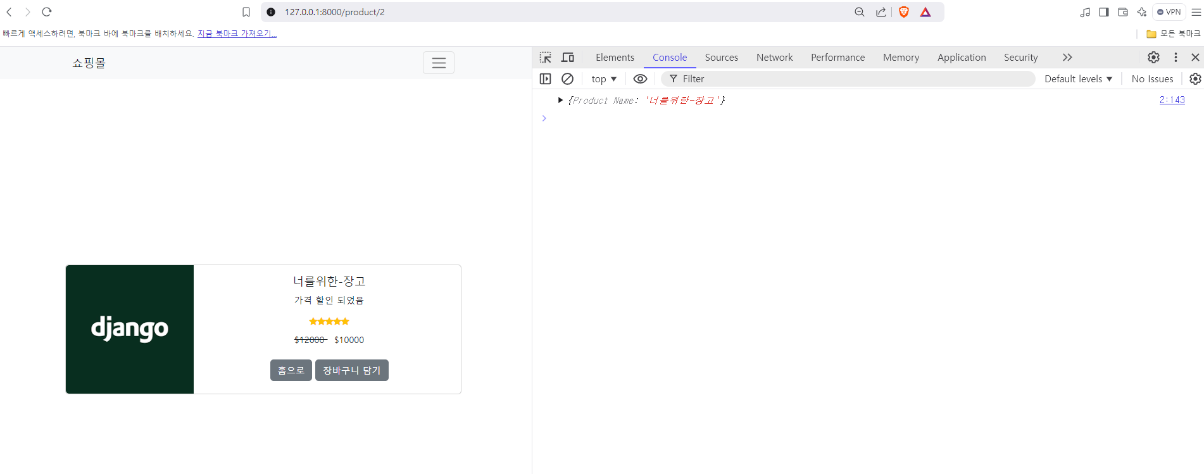The image size is (1204, 474).
Task: Toggle device toolbar emulation
Action: pos(568,58)
